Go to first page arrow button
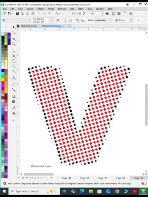 click(23, 178)
